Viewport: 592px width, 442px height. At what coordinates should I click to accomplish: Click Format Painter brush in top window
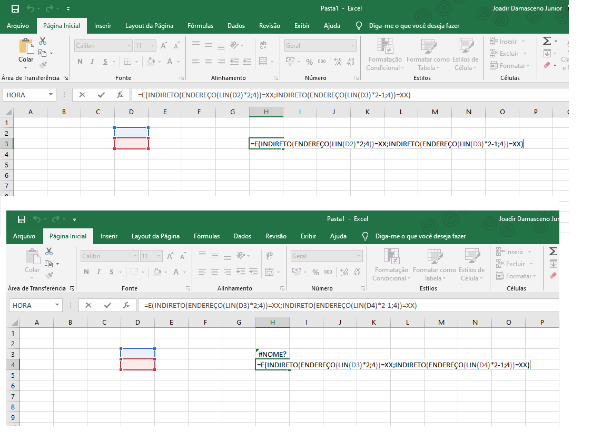pyautogui.click(x=43, y=65)
